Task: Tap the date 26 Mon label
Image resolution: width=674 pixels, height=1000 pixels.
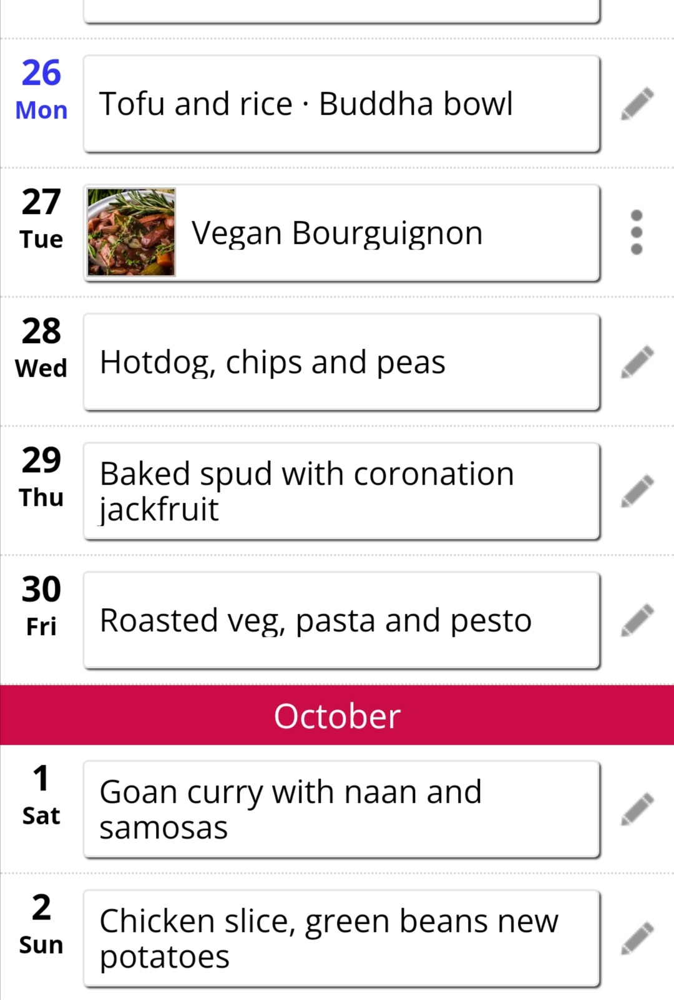Action: pos(41,90)
